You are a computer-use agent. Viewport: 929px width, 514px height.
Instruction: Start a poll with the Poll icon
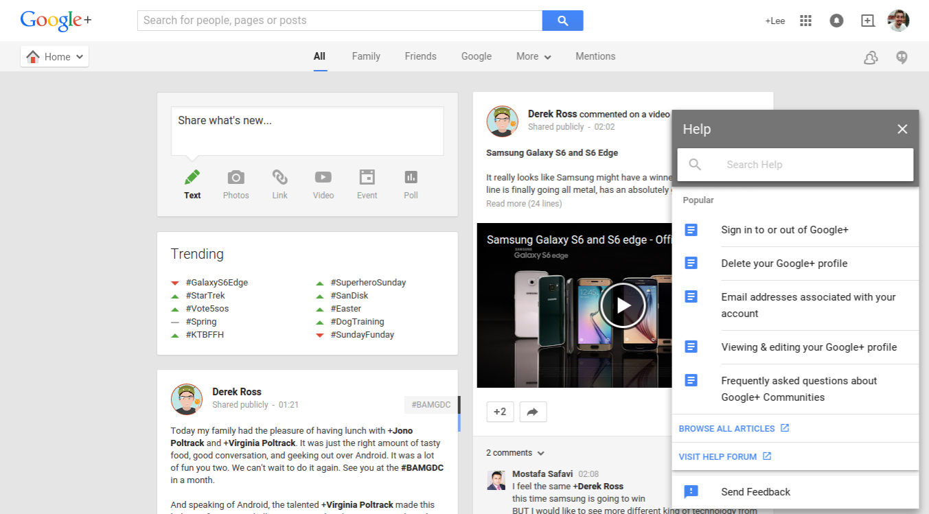(x=411, y=177)
